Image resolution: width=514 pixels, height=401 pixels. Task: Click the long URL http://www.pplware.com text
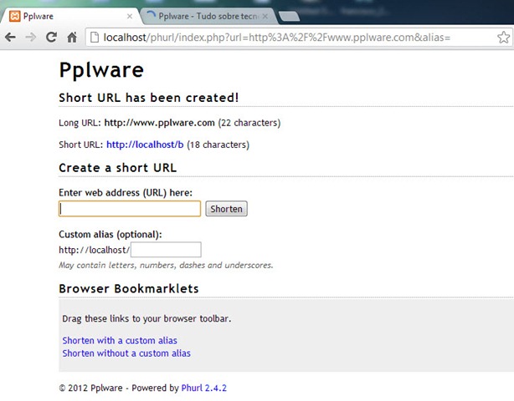pyautogui.click(x=159, y=123)
